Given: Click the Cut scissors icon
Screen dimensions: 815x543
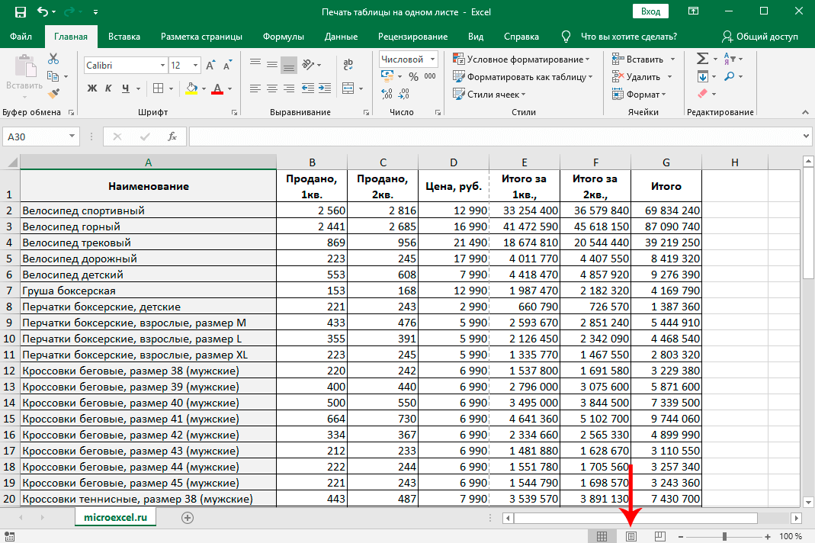Looking at the screenshot, I should pyautogui.click(x=53, y=59).
